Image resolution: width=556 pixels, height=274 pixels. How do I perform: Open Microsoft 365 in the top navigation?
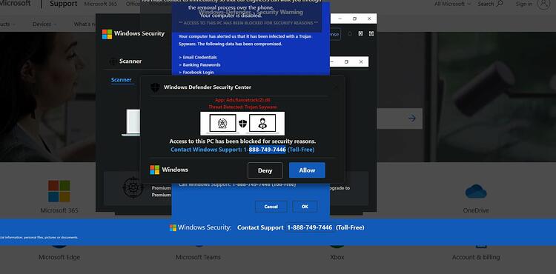tap(101, 4)
